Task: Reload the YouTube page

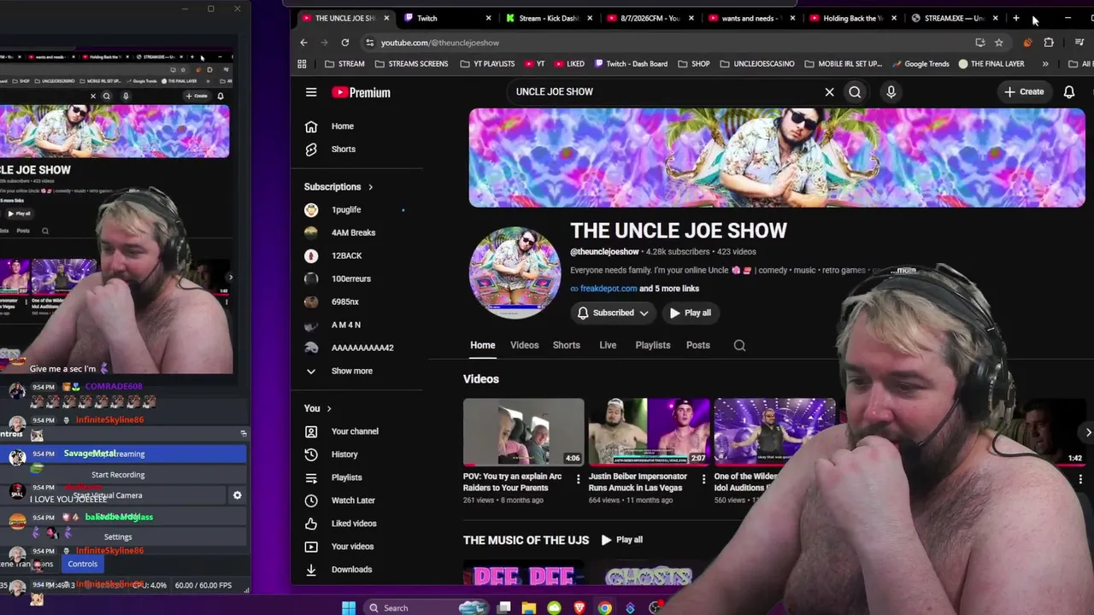Action: [x=345, y=43]
